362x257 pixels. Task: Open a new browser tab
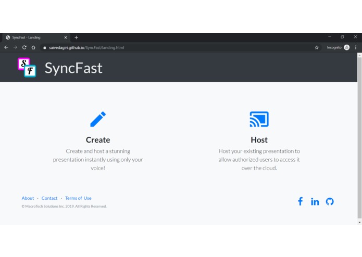pyautogui.click(x=76, y=37)
